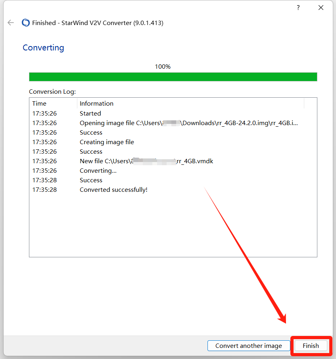Close the StarWind converter window
The image size is (336, 359).
[321, 8]
